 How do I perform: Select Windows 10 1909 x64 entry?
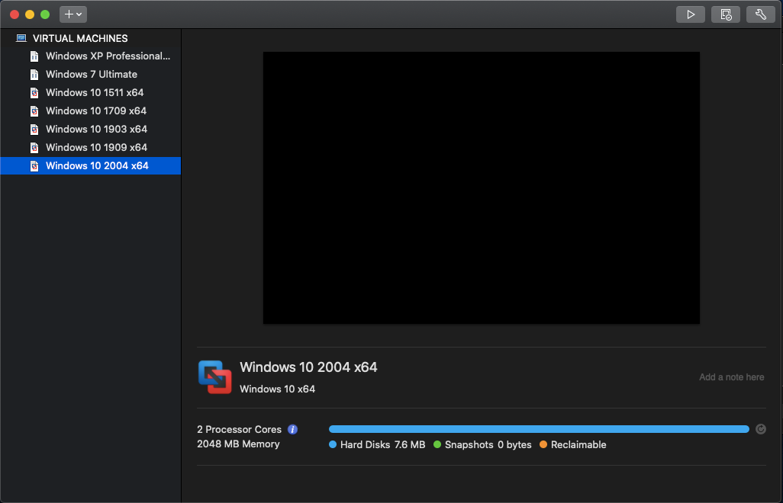tap(90, 148)
